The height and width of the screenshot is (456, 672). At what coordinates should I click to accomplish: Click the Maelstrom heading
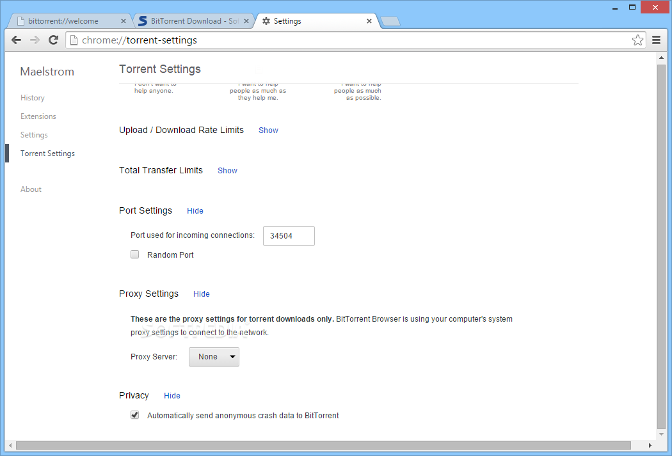pyautogui.click(x=47, y=72)
